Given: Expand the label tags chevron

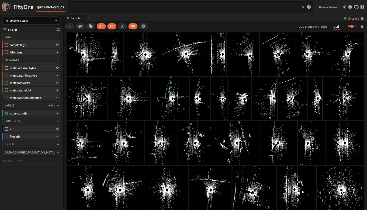Looking at the screenshot, I should pyautogui.click(x=57, y=52).
